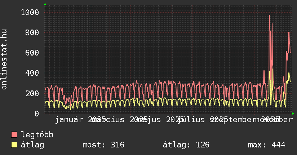Click the 1000 y-axis label
This screenshot has height=155, width=297.
point(30,12)
